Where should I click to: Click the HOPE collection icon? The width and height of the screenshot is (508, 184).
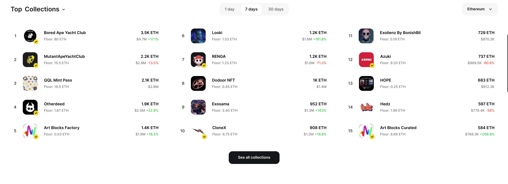tap(366, 83)
